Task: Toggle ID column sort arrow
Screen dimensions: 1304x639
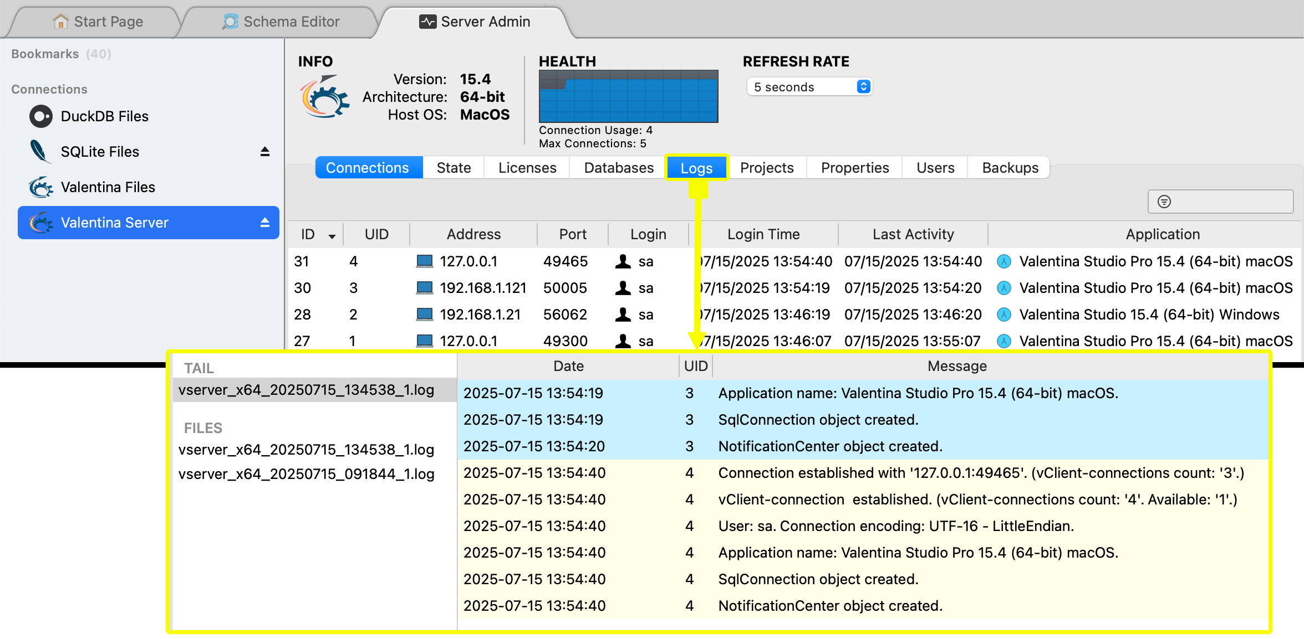Action: (332, 236)
